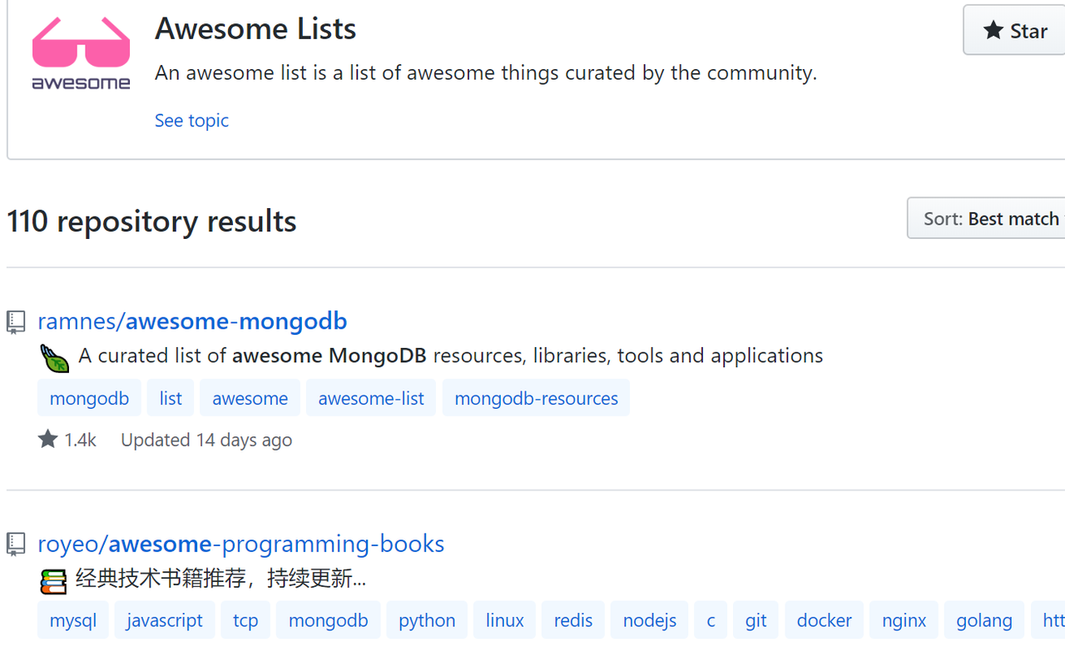Select the awesome-list topic tag
Image resolution: width=1065 pixels, height=647 pixels.
pos(371,398)
